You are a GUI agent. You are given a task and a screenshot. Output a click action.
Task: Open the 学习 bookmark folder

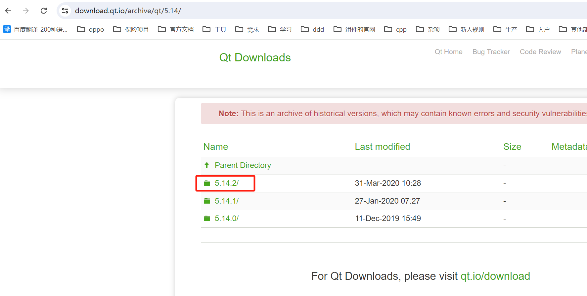280,29
